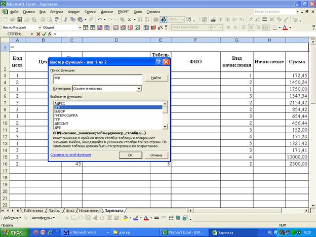
Task: Click the fill color bucket in drawing toolbar
Action: pos(126,218)
